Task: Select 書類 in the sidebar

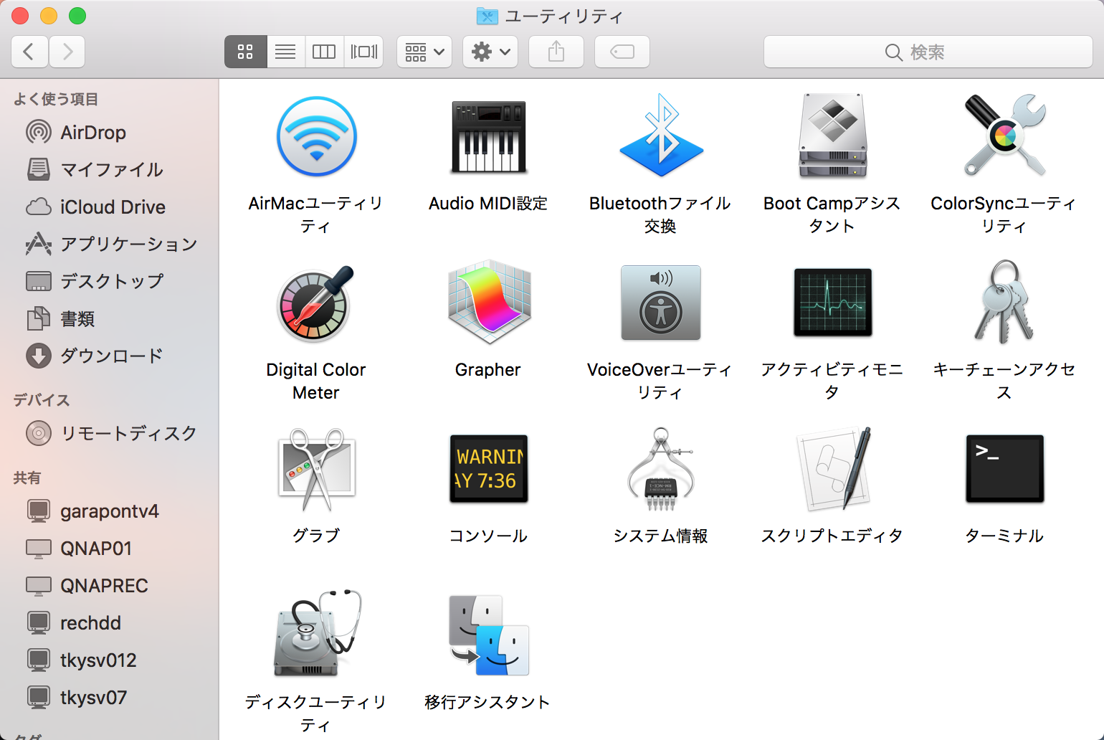Action: (110, 318)
